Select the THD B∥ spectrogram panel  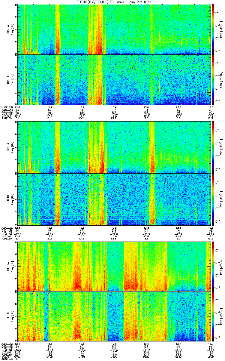(x=114, y=199)
